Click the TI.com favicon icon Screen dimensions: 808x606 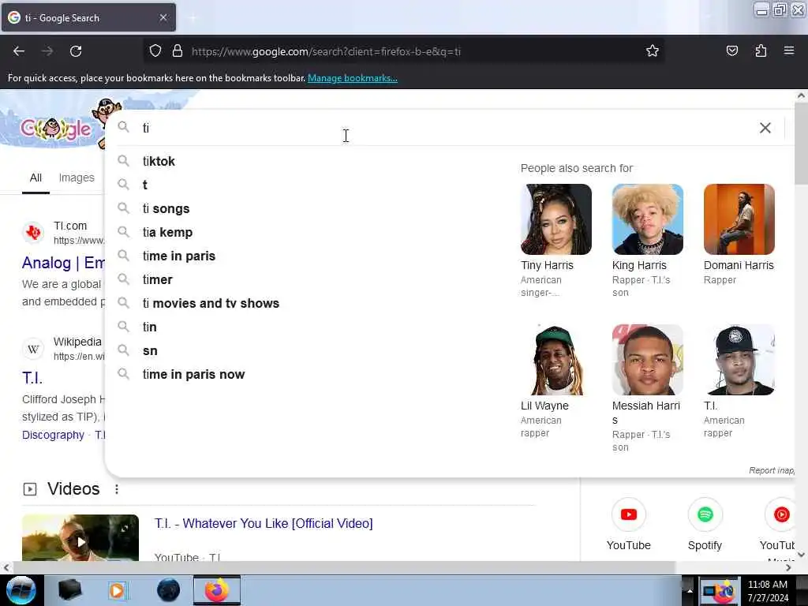tap(33, 233)
